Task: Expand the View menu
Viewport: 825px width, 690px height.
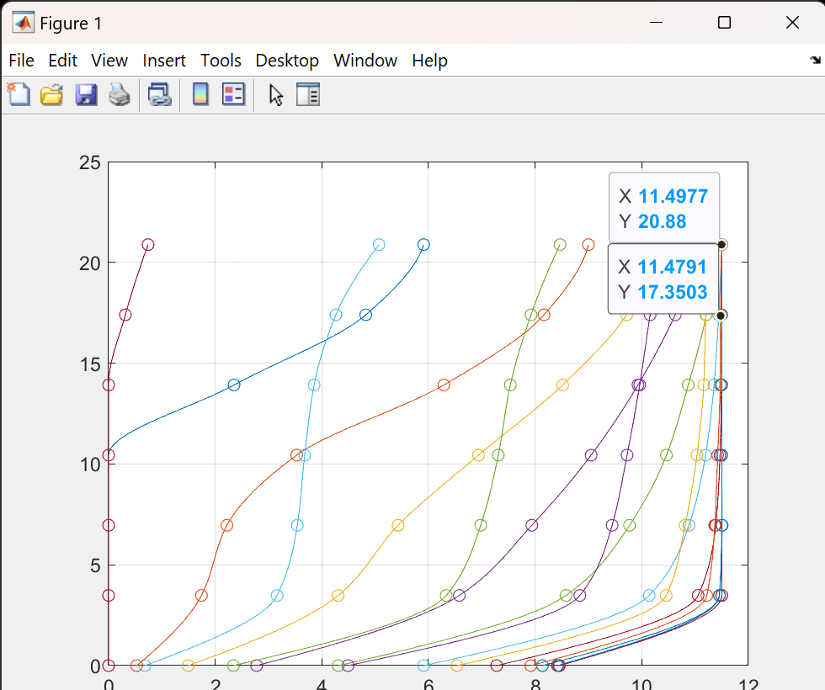Action: (x=109, y=61)
